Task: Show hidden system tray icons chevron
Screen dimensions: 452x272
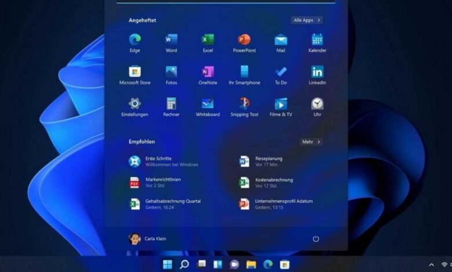Action: coord(431,264)
